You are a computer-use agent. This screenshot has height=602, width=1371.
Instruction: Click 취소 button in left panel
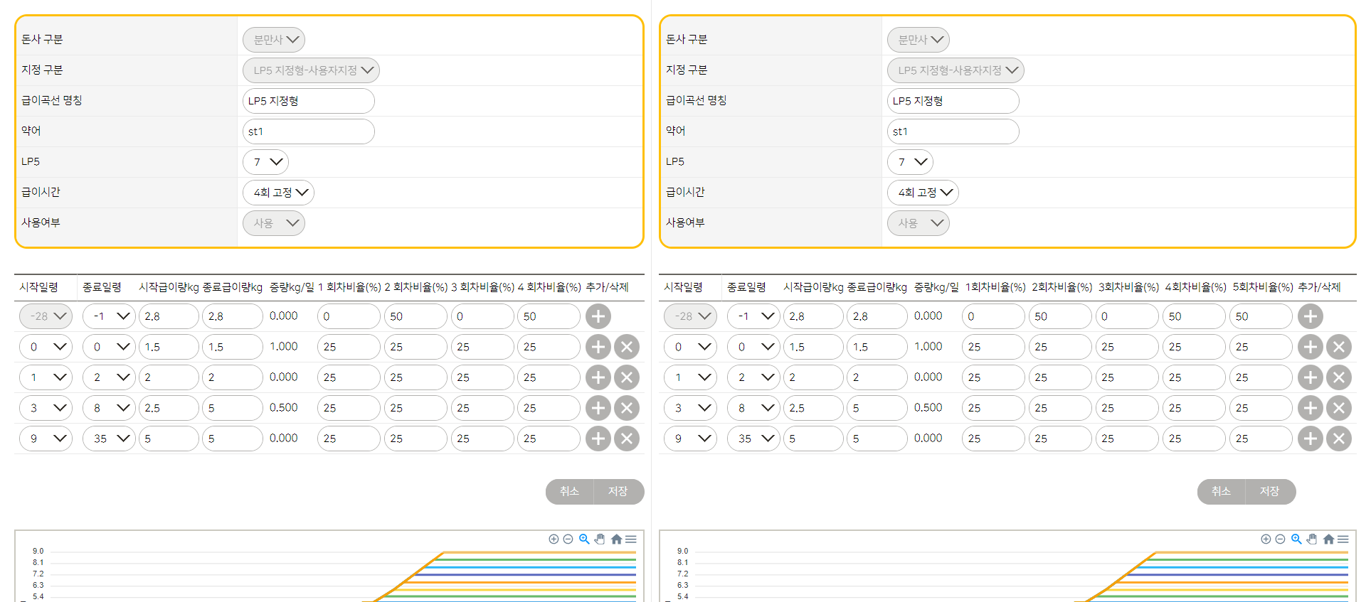(x=569, y=492)
